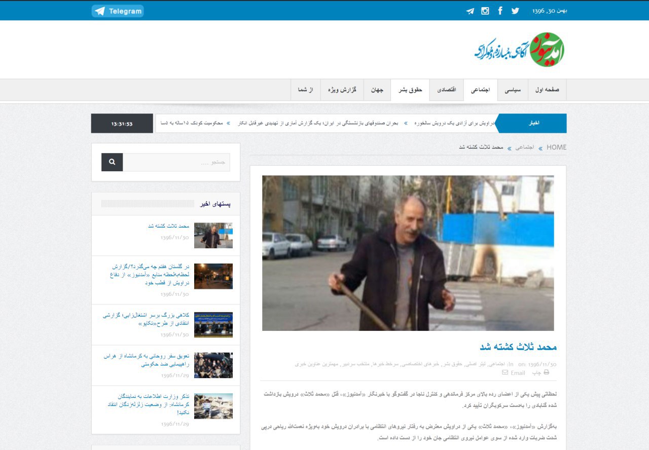The height and width of the screenshot is (450, 649).
Task: Open the article headline محمد ثلاث کشته شد
Action: pyautogui.click(x=518, y=347)
